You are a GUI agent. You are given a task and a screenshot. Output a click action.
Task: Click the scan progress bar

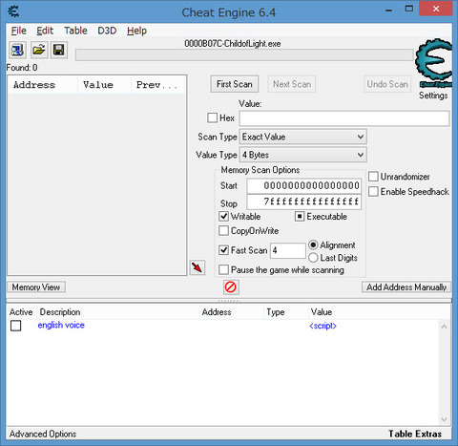pyautogui.click(x=244, y=54)
